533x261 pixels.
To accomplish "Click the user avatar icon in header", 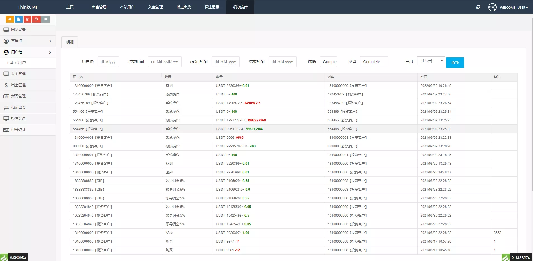I will (492, 7).
